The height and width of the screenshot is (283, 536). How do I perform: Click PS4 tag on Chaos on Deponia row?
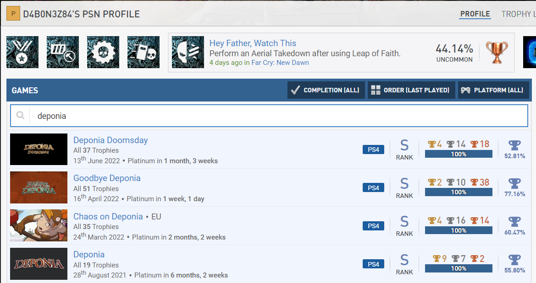[x=373, y=226]
